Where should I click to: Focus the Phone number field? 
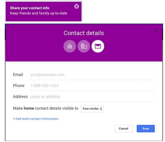click(x=92, y=86)
